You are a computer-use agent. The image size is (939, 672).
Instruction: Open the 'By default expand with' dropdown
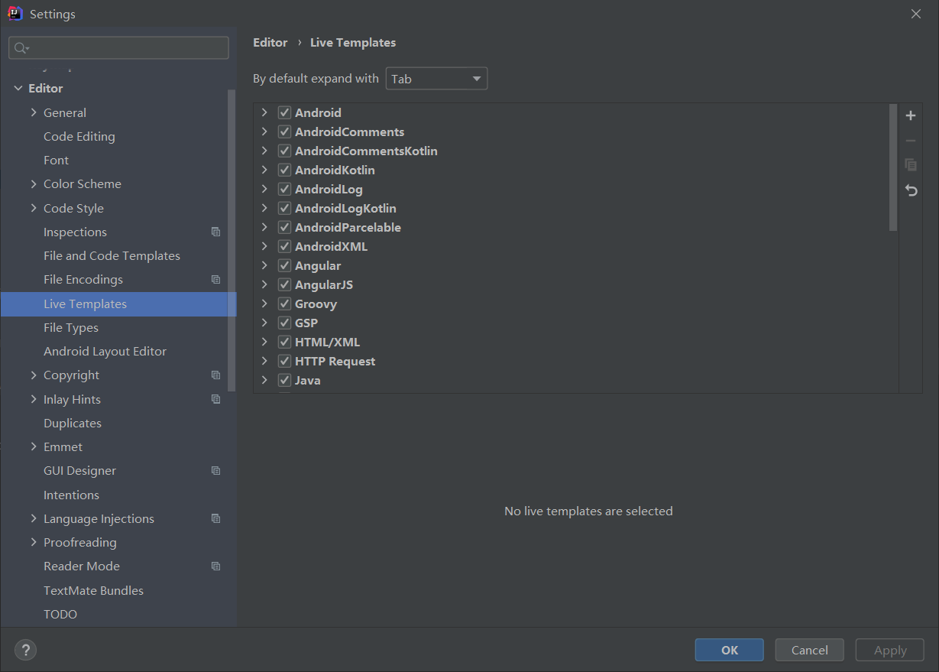pos(436,79)
